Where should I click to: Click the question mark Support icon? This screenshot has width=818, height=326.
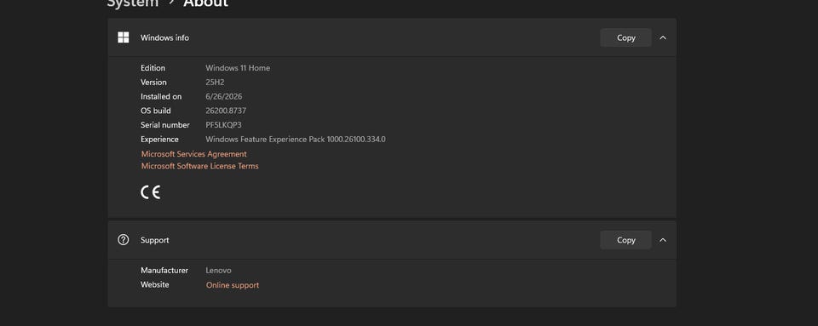coord(123,239)
